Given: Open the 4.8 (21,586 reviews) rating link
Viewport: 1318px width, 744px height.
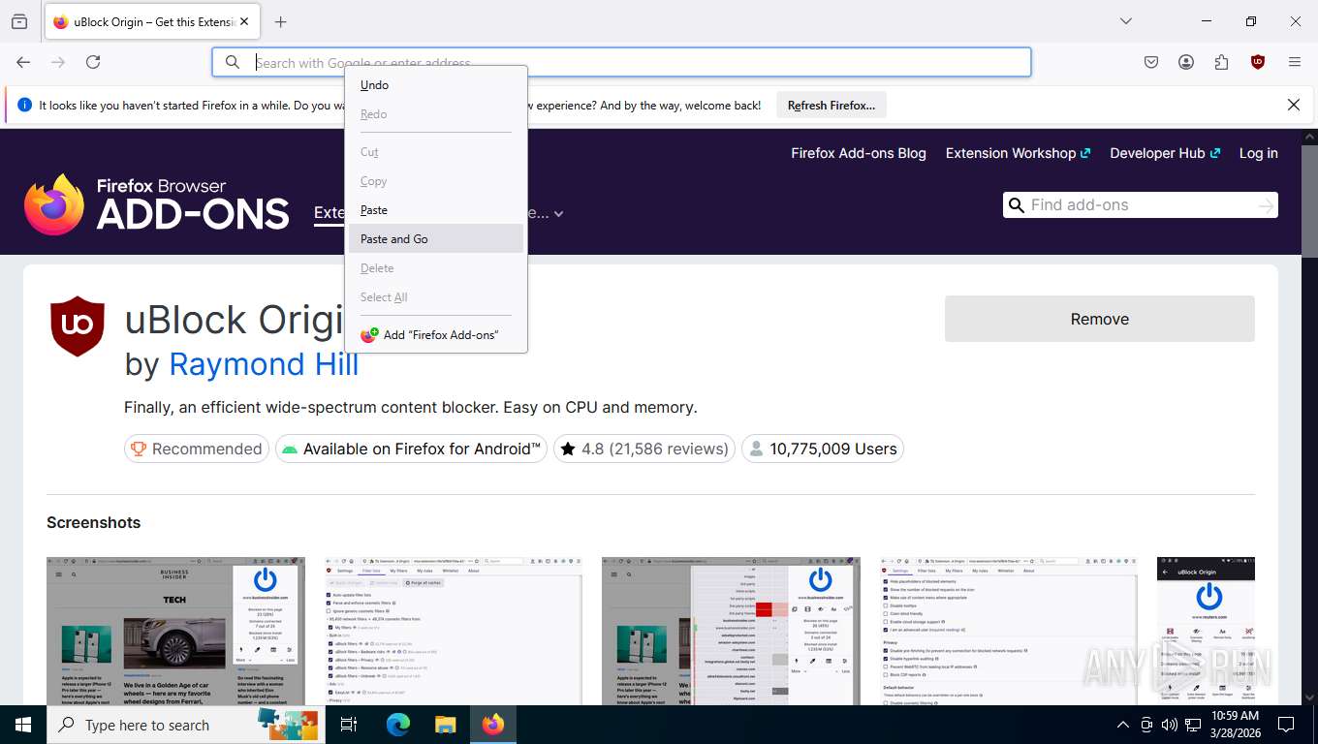Looking at the screenshot, I should point(643,449).
